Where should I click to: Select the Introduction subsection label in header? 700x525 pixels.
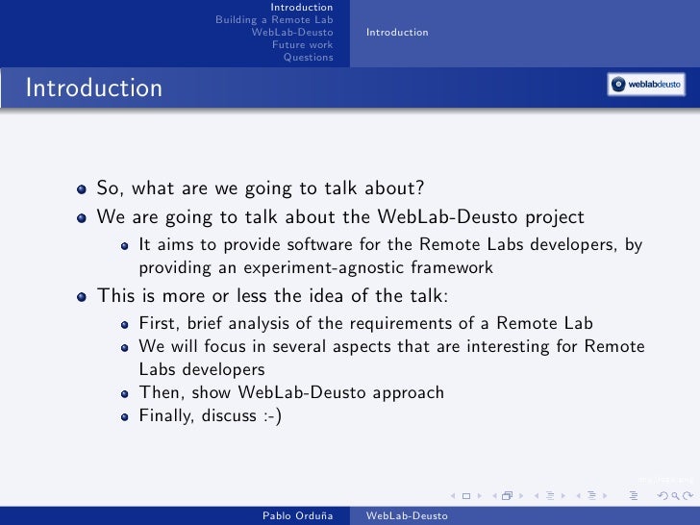pos(397,32)
